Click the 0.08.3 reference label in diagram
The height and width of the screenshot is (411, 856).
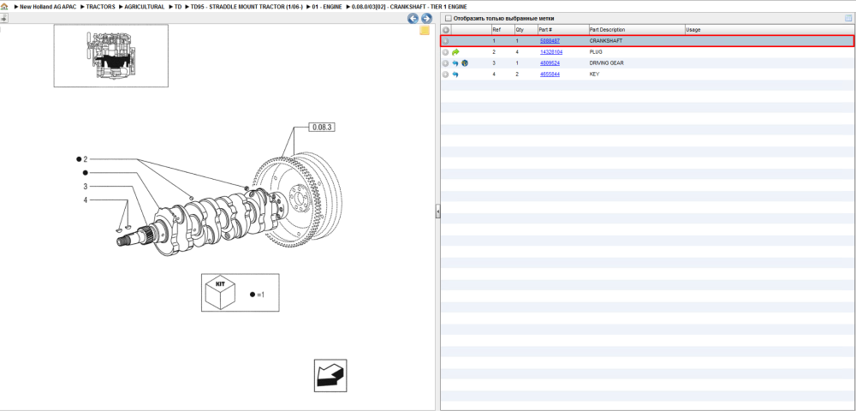(322, 128)
